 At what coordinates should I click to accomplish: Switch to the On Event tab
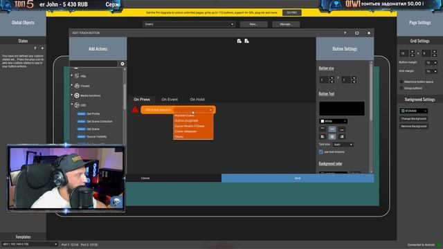(170, 100)
